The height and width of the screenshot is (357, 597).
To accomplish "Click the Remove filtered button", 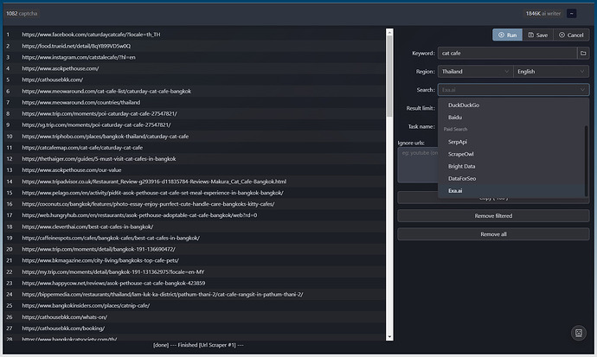I will [x=492, y=216].
